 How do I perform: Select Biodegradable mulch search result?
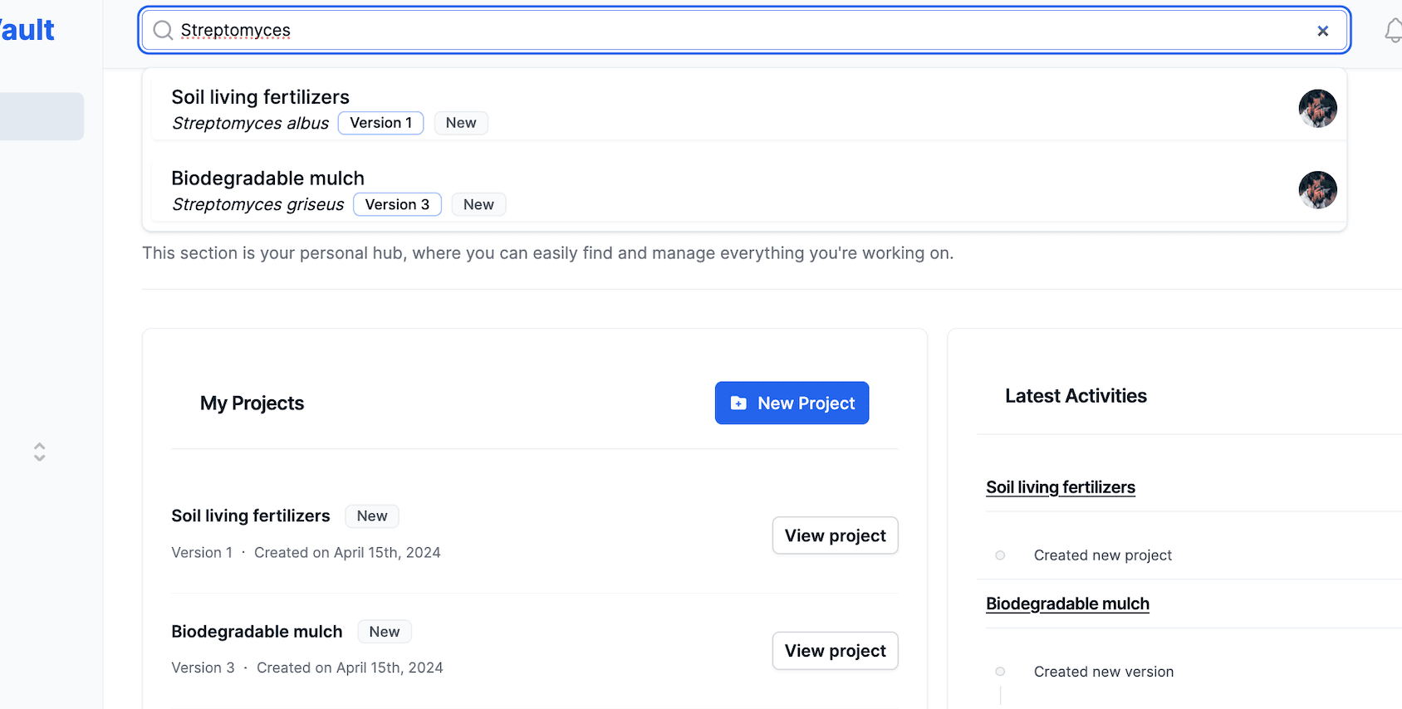(x=267, y=178)
